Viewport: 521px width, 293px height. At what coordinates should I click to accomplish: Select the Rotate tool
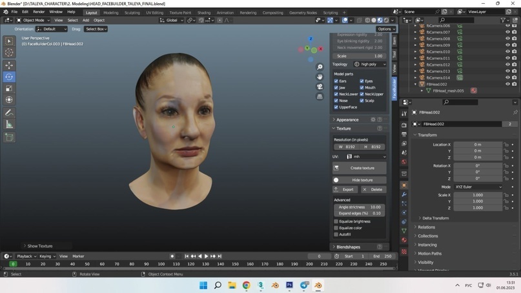9,77
